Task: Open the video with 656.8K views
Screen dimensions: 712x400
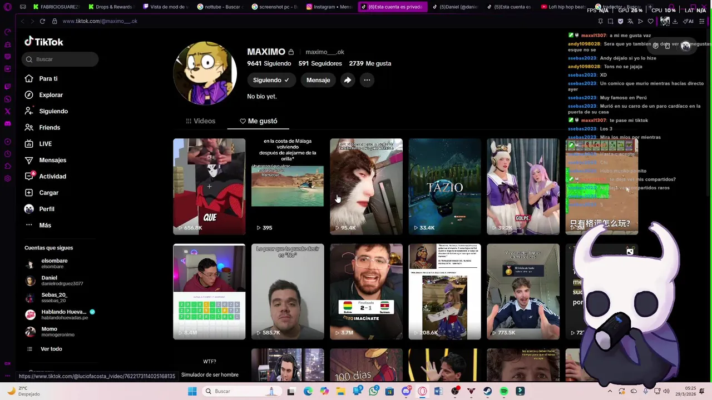Action: [209, 186]
